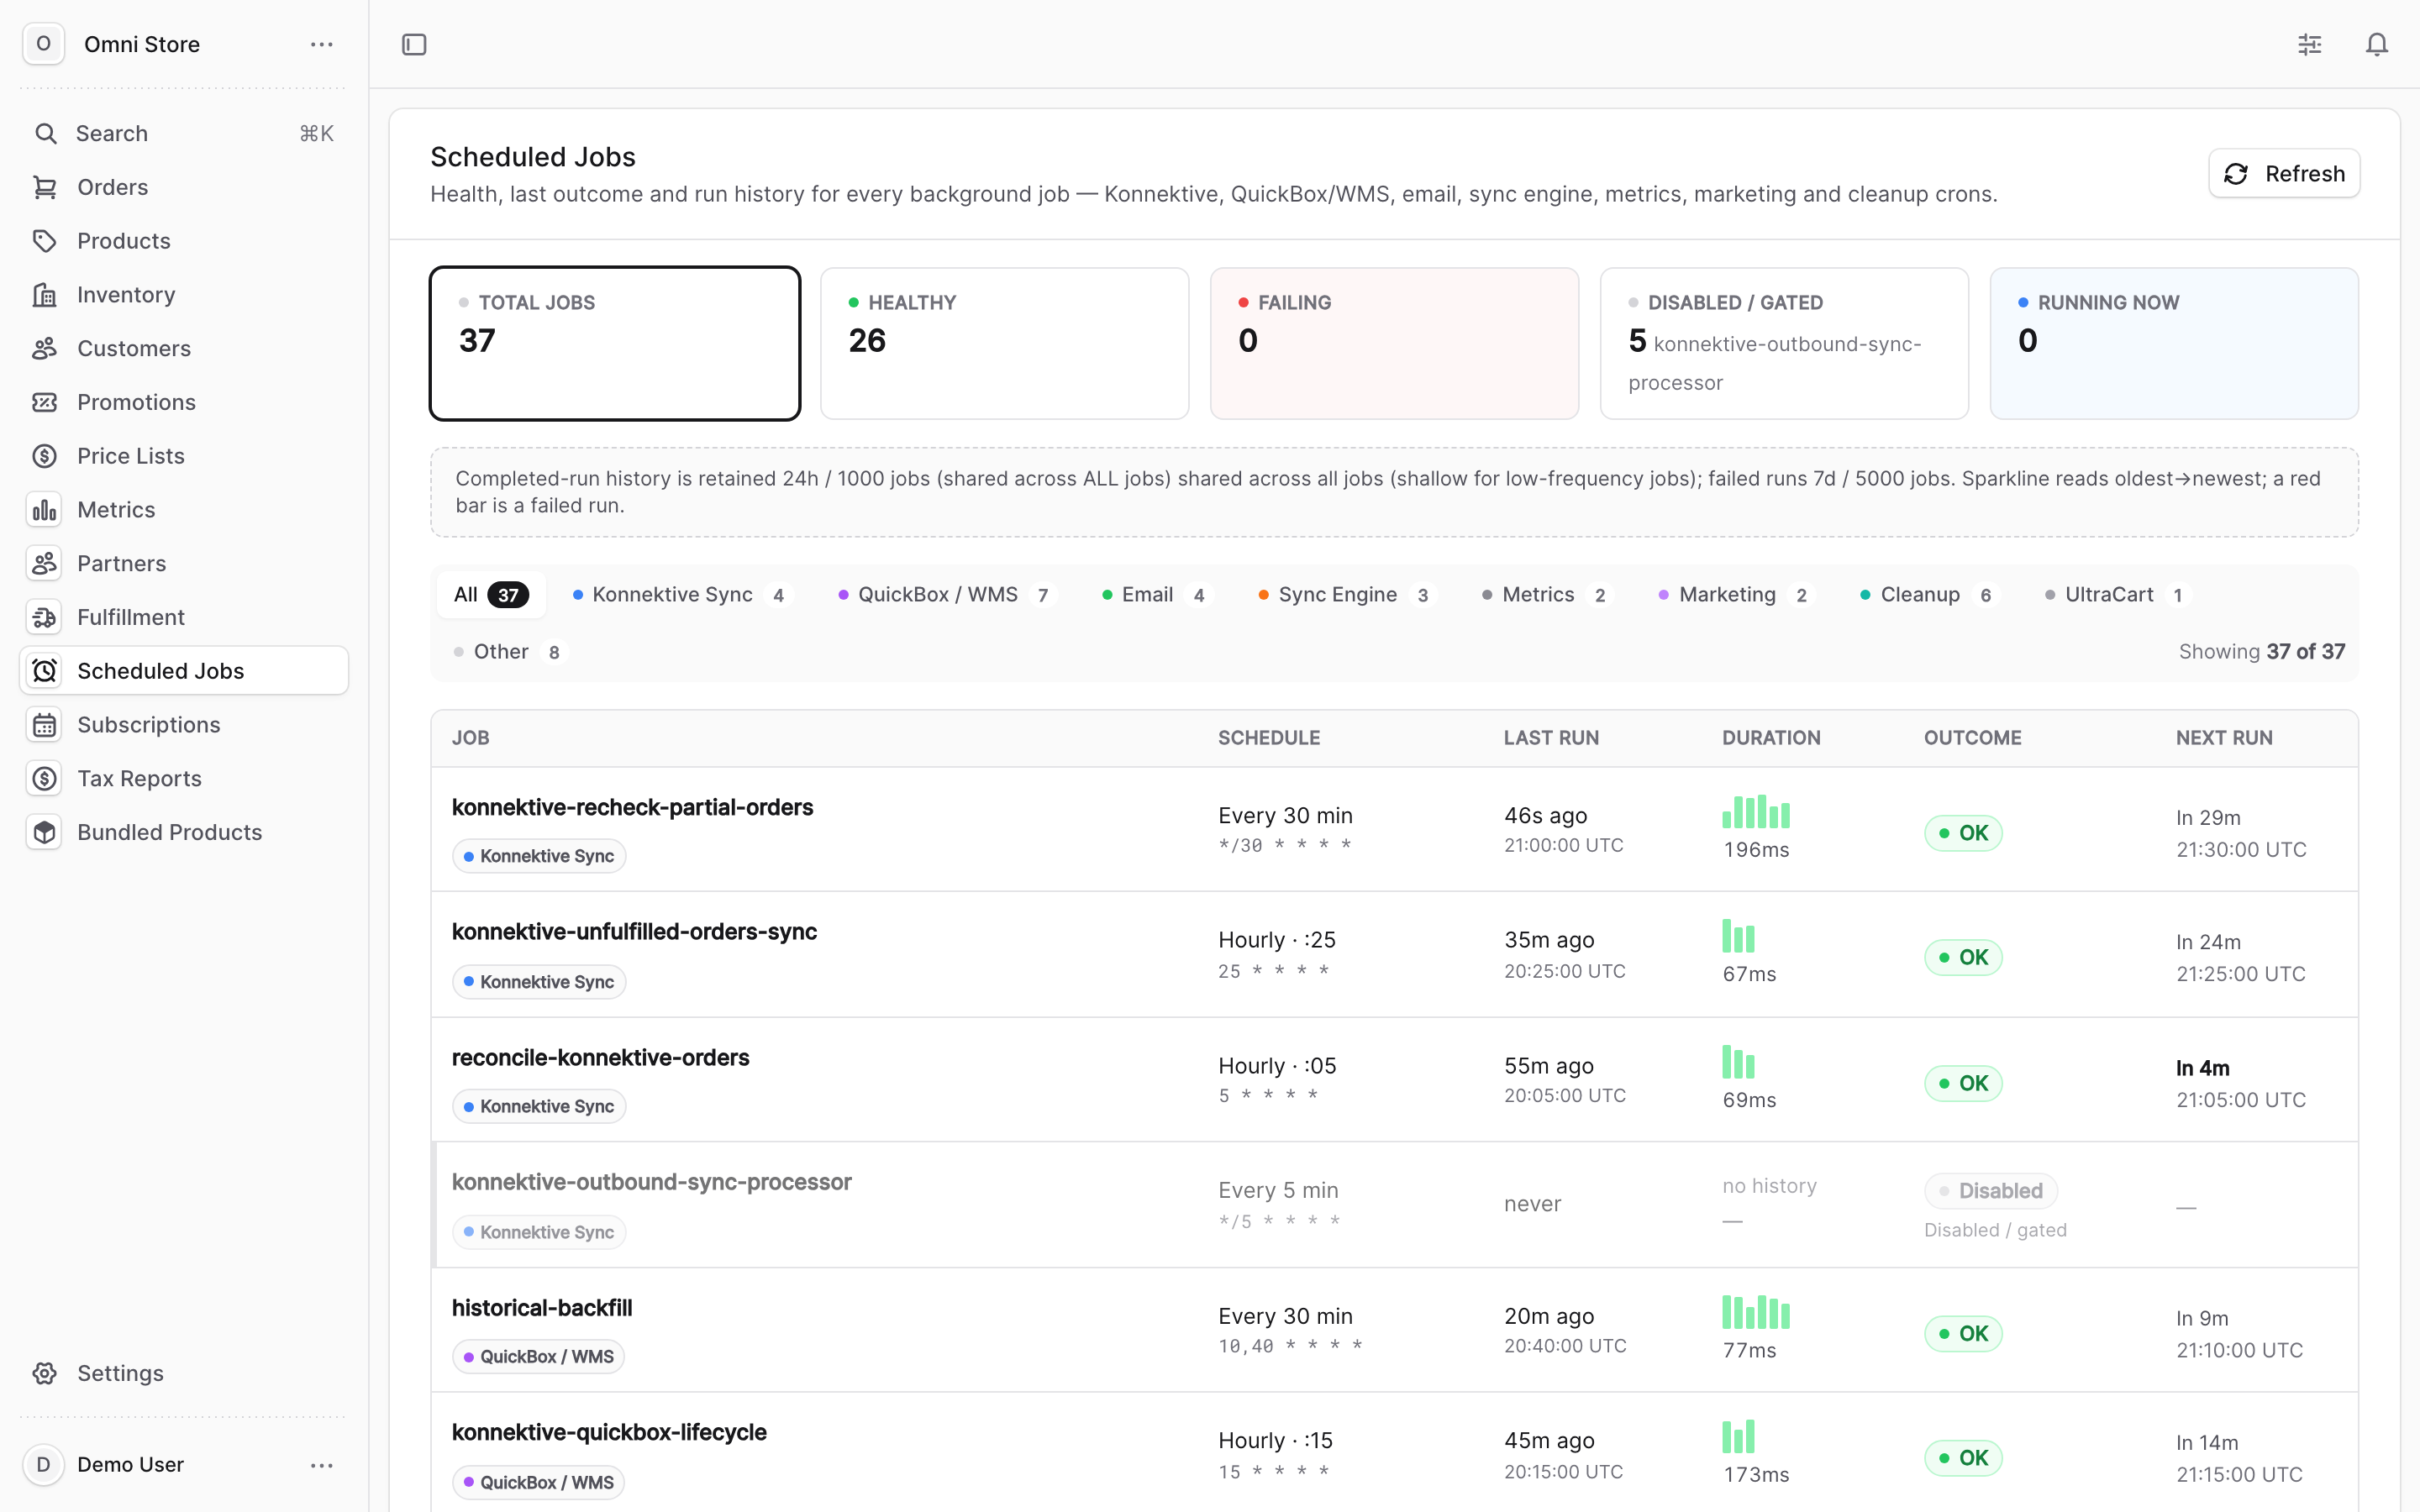Click QuickBox / WMS tag under historical-backfill
Image resolution: width=2420 pixels, height=1512 pixels.
[x=539, y=1357]
